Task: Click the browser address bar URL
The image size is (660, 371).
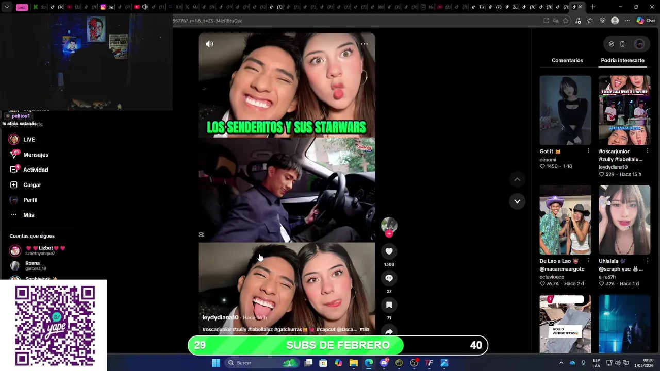Action: 207,21
